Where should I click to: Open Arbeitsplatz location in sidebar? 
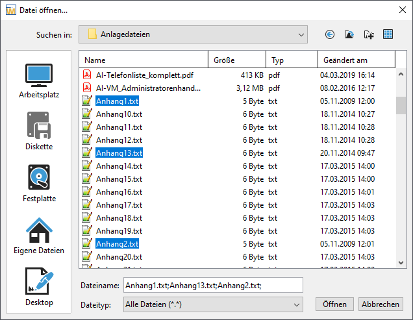39,81
